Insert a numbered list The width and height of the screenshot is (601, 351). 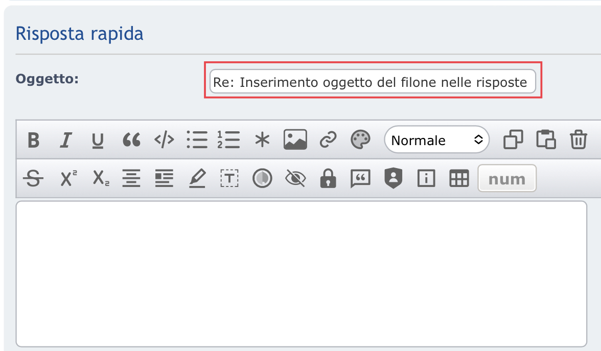tap(228, 140)
